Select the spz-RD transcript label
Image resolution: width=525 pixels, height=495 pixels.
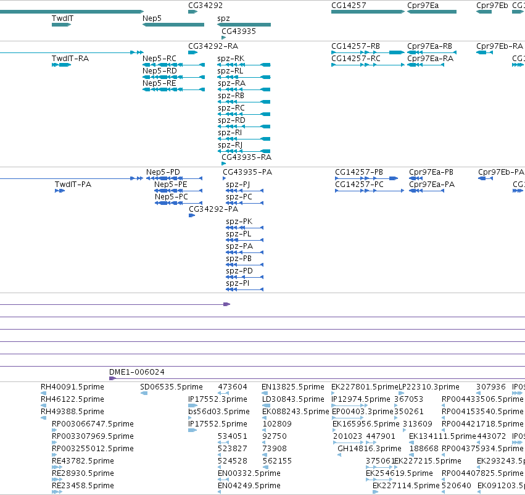[x=232, y=120]
